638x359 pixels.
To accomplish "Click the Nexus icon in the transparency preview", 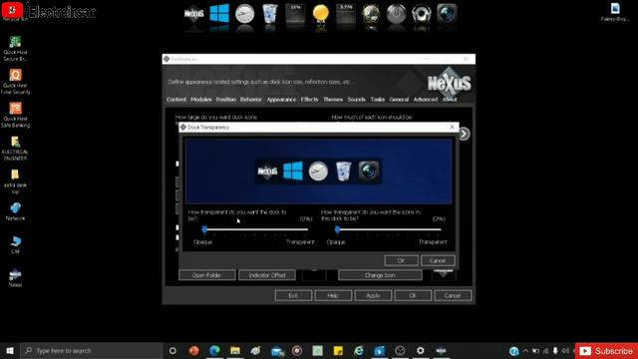I will [267, 171].
